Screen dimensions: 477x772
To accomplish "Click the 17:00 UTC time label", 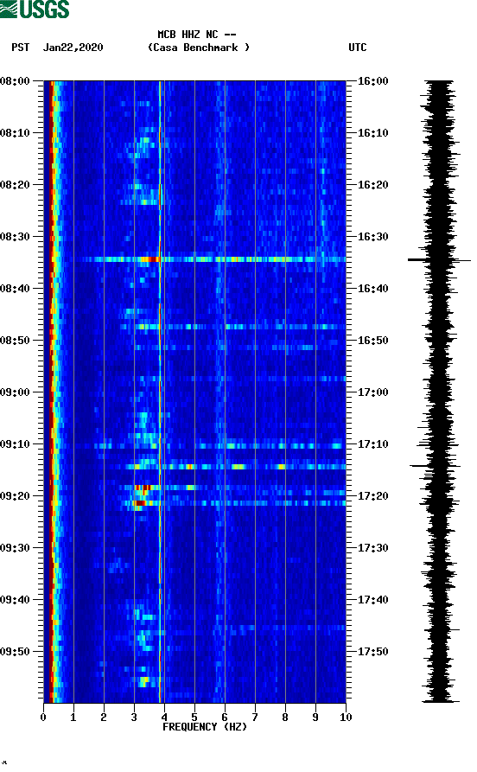I will (372, 392).
